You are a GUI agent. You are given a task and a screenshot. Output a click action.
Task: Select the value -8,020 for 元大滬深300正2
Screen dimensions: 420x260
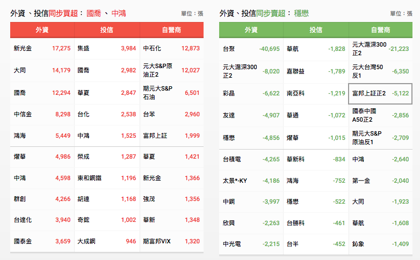271,71
